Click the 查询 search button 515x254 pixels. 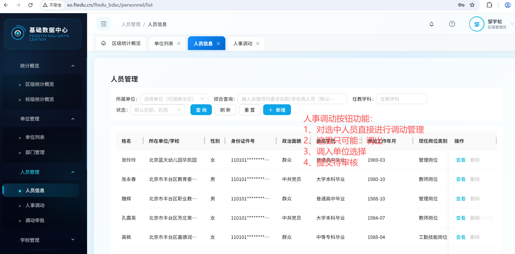tap(201, 110)
